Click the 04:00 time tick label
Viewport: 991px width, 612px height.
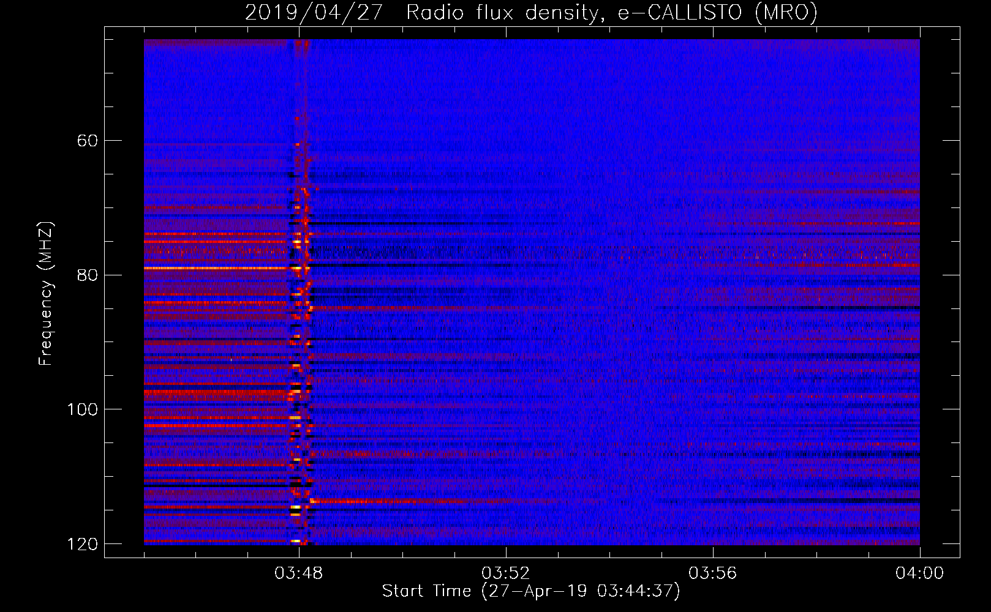pos(919,573)
